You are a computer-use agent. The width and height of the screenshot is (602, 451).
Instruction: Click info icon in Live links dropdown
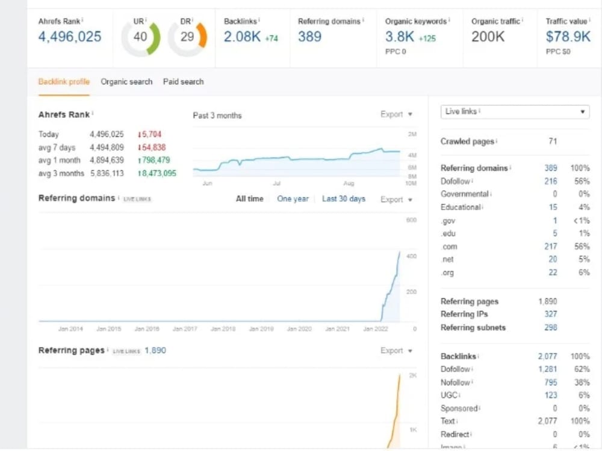[480, 111]
